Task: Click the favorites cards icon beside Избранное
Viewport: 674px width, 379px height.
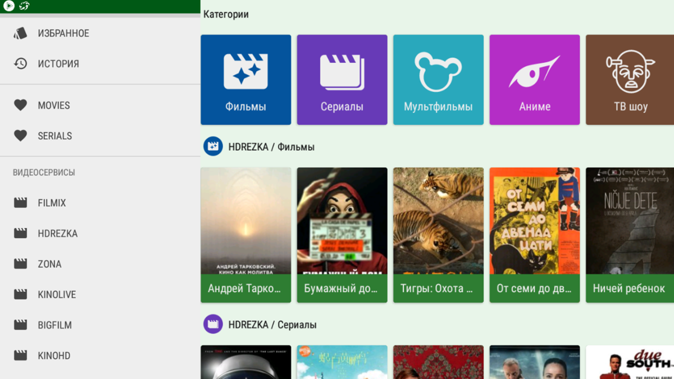Action: coord(20,33)
